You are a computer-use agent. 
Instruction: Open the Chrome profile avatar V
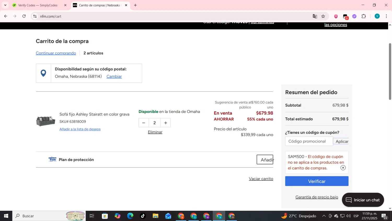coord(377,16)
